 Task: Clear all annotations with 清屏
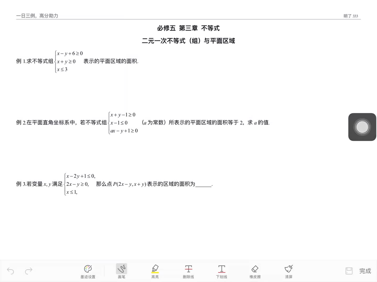tap(288, 271)
